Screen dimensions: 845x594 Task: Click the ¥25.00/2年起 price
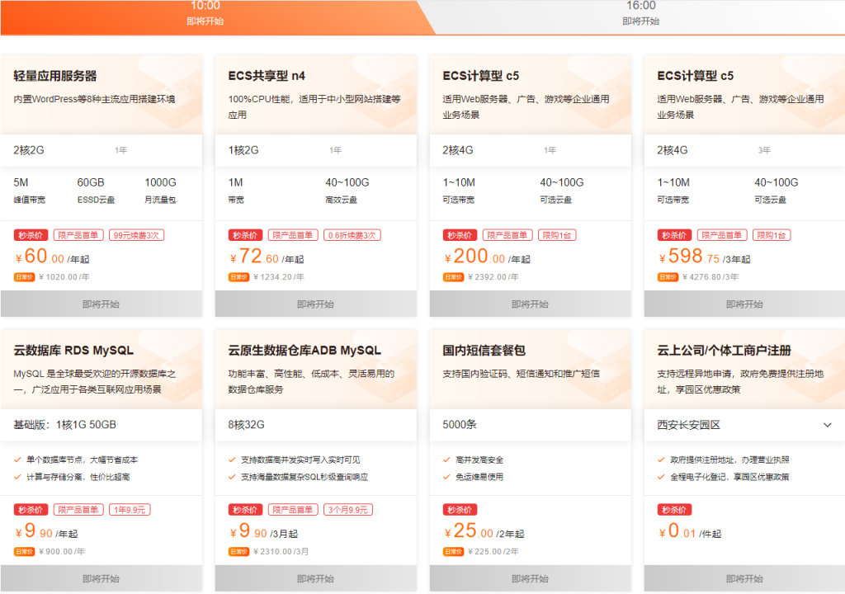click(x=484, y=531)
